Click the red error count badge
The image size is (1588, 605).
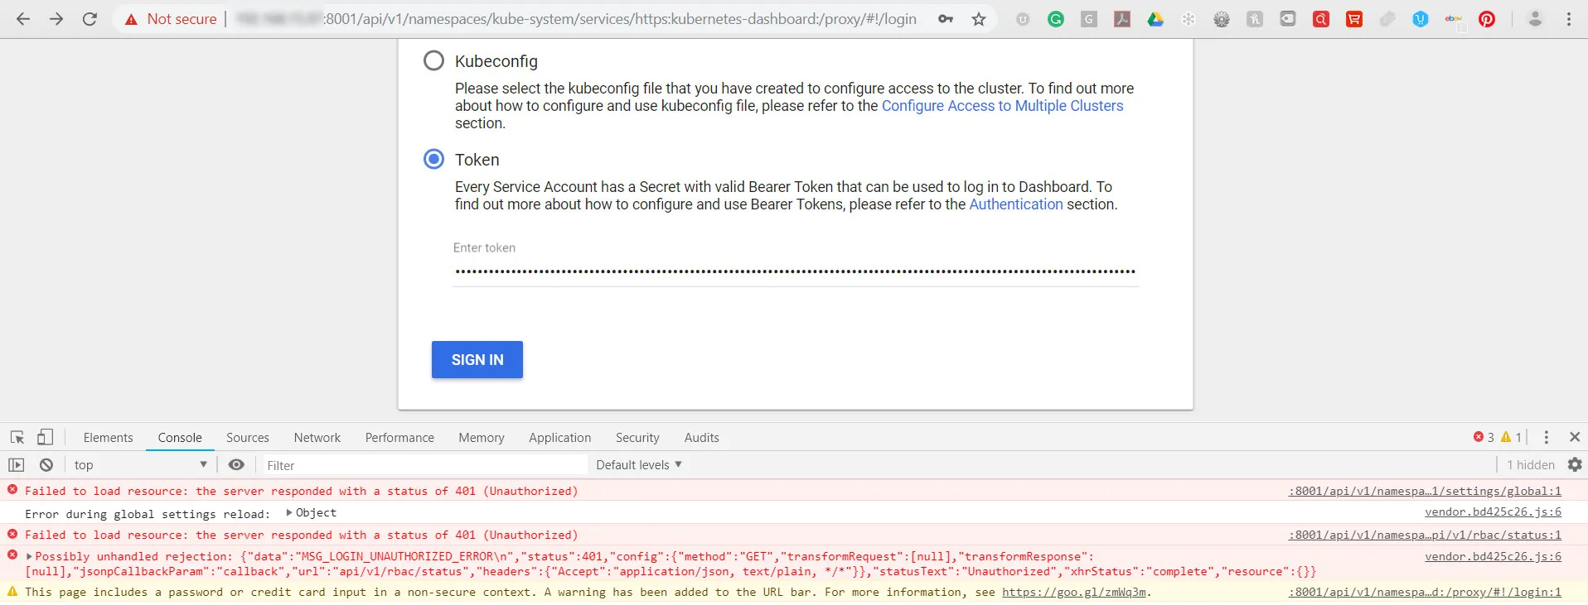click(x=1484, y=437)
